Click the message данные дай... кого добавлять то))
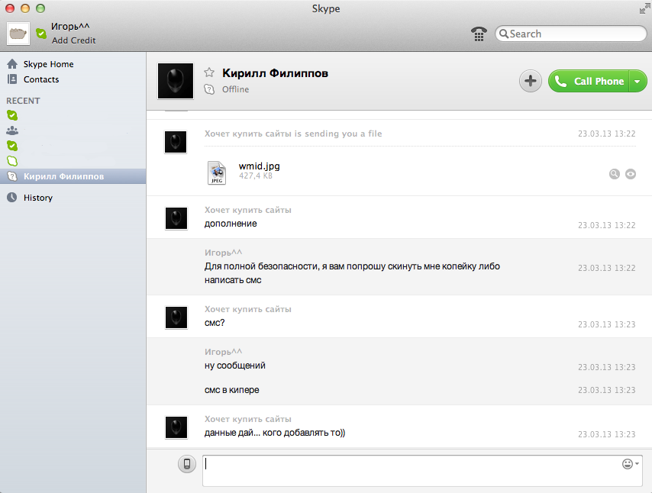Screen dimensions: 652x493 tap(275, 433)
